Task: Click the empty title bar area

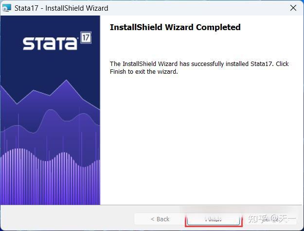Action: (198, 8)
